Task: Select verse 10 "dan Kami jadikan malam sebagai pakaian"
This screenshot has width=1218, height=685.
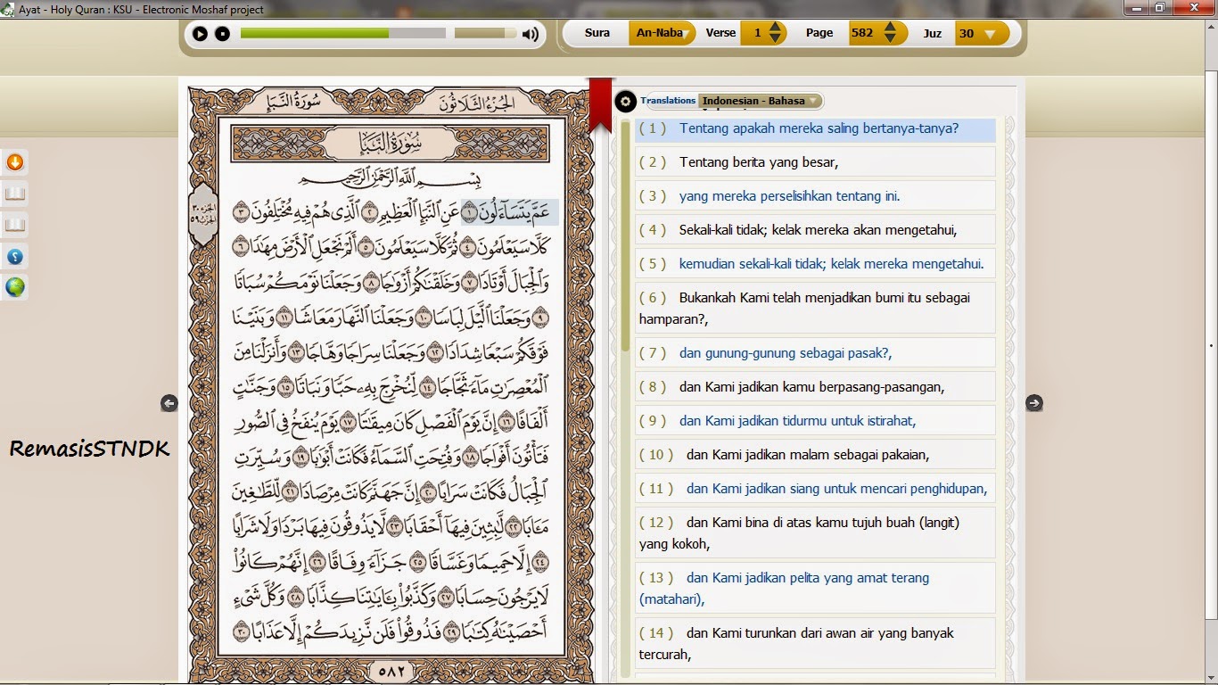Action: coord(815,455)
